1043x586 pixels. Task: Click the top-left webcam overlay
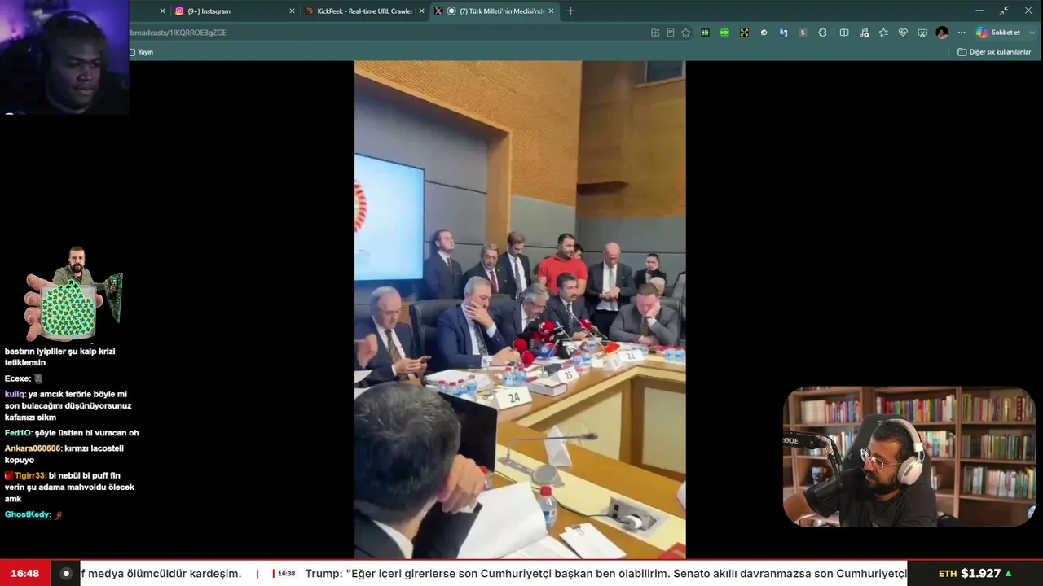click(x=64, y=57)
